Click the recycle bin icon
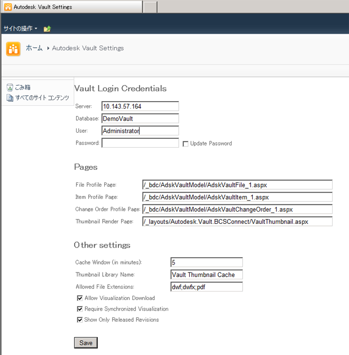The width and height of the screenshot is (349, 355). [10, 87]
